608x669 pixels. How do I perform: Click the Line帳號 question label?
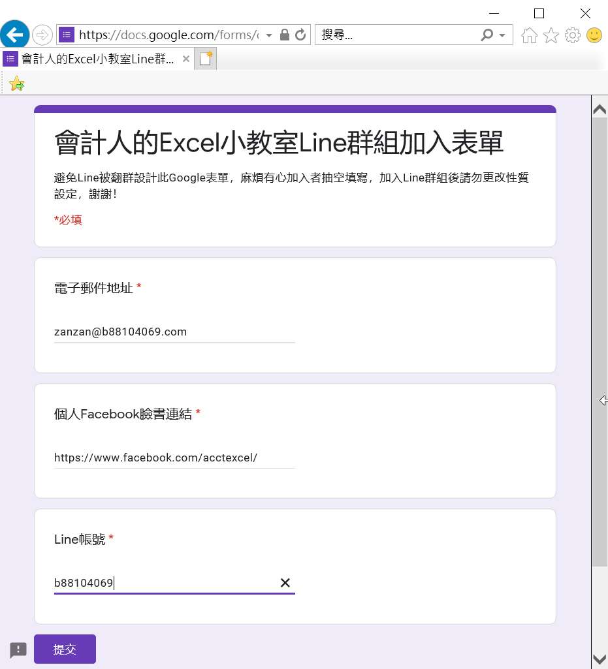tap(80, 539)
